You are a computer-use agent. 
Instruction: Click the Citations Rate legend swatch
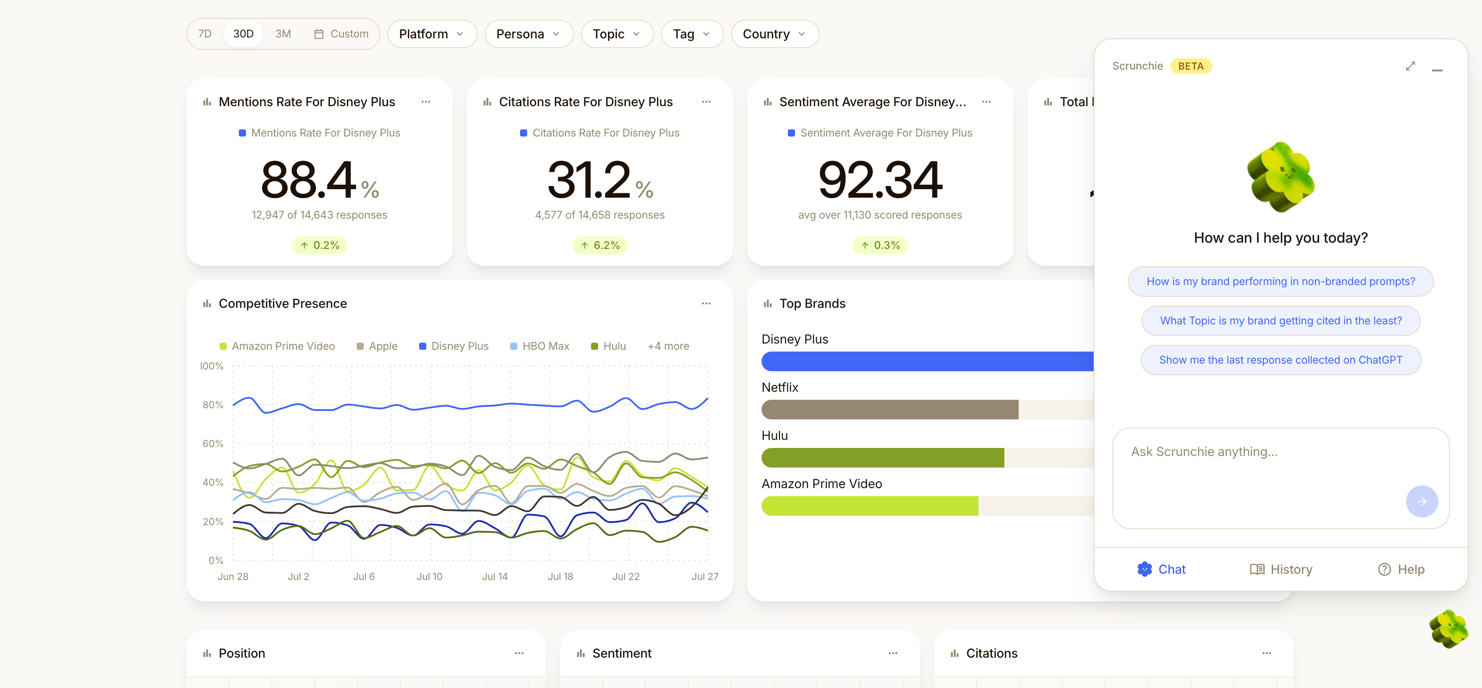(x=524, y=133)
